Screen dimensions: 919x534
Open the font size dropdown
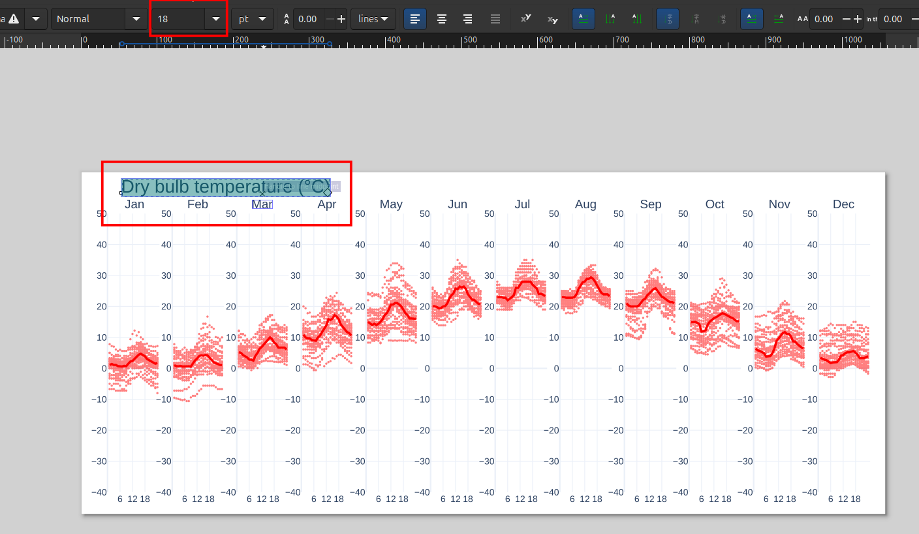pyautogui.click(x=216, y=19)
